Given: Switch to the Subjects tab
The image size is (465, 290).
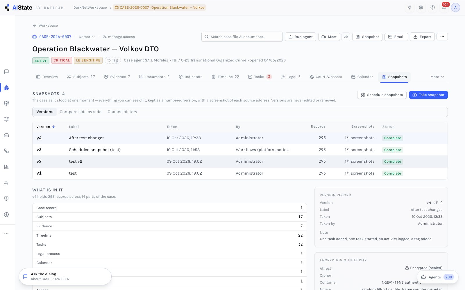Looking at the screenshot, I should pyautogui.click(x=81, y=77).
